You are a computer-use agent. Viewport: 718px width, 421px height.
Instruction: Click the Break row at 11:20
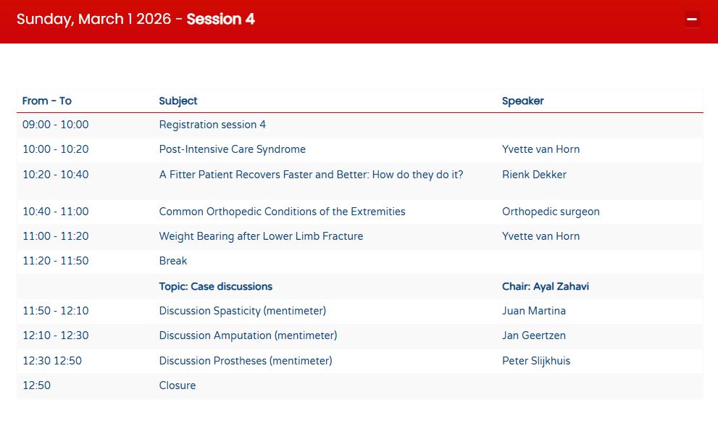click(173, 261)
